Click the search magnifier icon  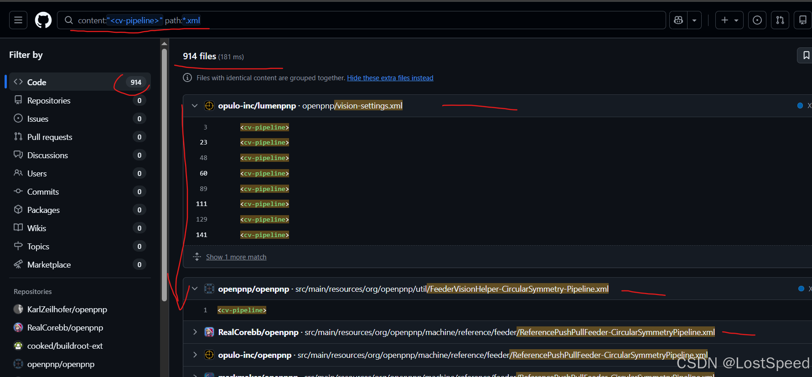click(x=69, y=20)
